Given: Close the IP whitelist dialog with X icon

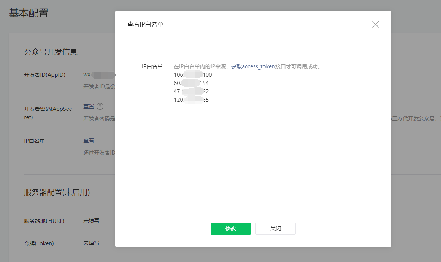Looking at the screenshot, I should 376,25.
